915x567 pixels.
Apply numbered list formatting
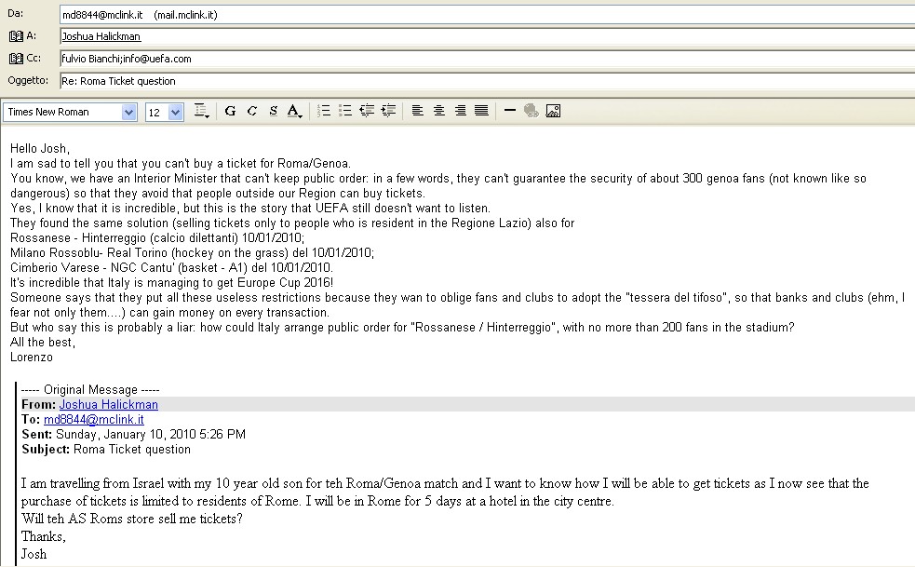[323, 111]
